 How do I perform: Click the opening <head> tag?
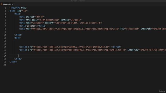[17, 14]
